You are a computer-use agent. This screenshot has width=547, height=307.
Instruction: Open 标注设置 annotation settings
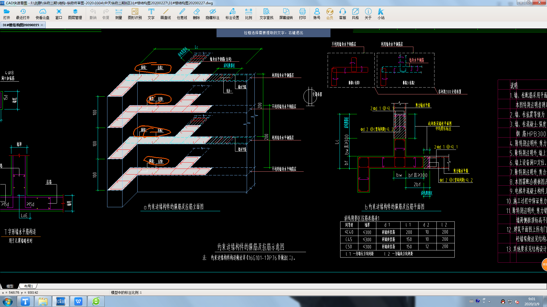[x=232, y=14]
